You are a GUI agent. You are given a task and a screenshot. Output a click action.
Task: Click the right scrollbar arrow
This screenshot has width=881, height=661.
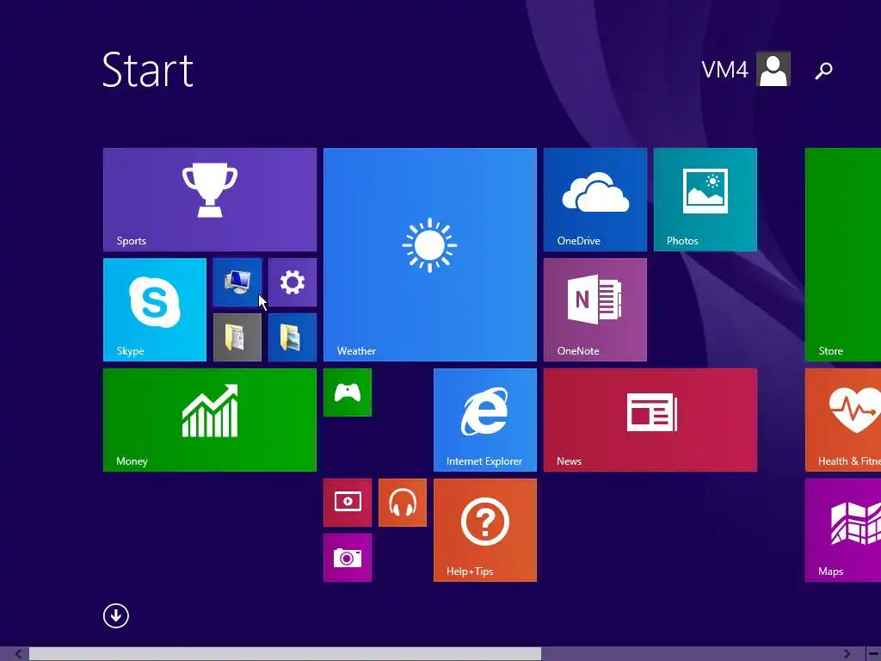point(847,654)
